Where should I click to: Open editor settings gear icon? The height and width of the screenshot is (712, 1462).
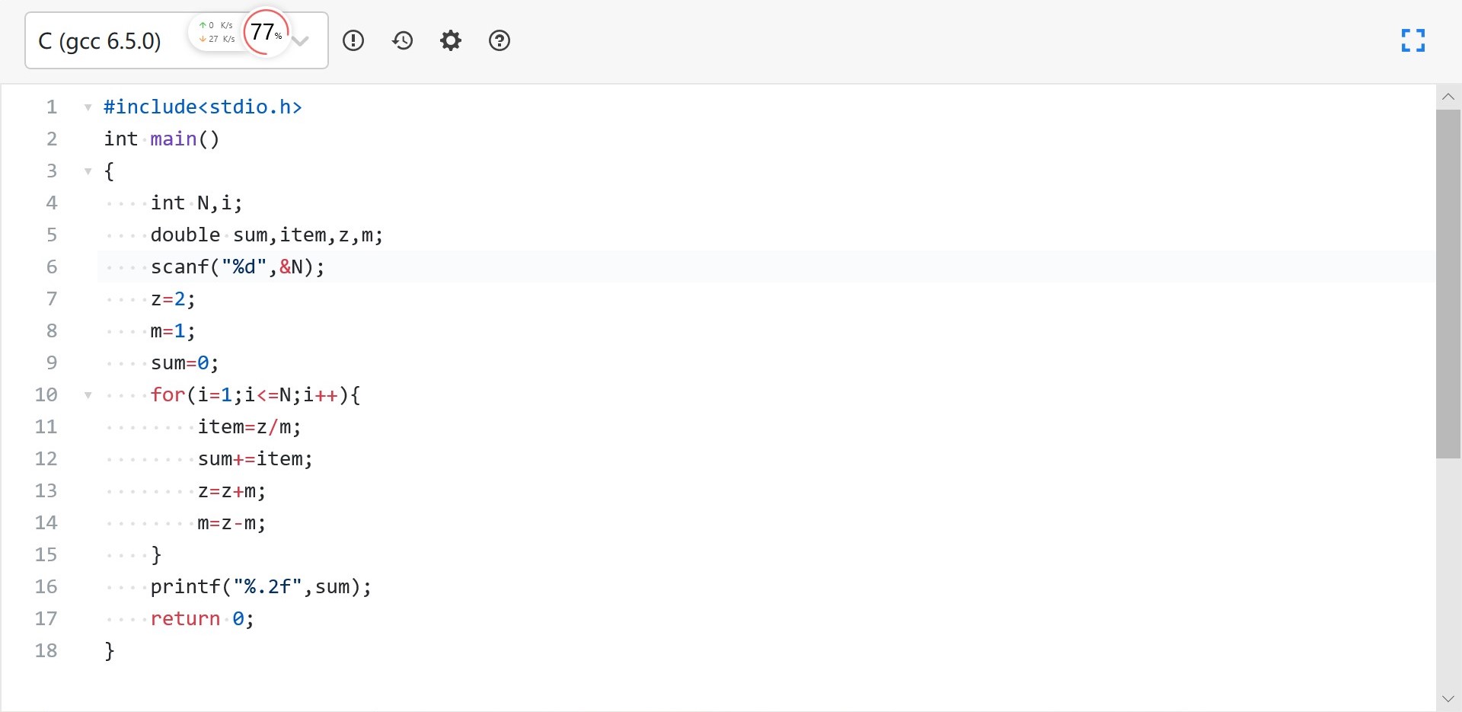click(x=451, y=40)
